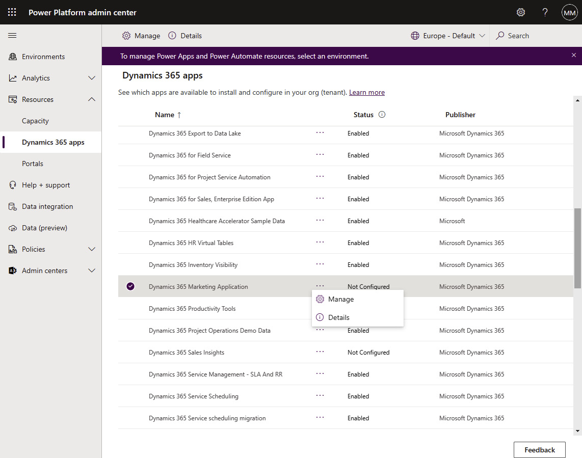This screenshot has width=582, height=458.
Task: Click Not Configured status of Sales Insights
Action: pyautogui.click(x=368, y=352)
